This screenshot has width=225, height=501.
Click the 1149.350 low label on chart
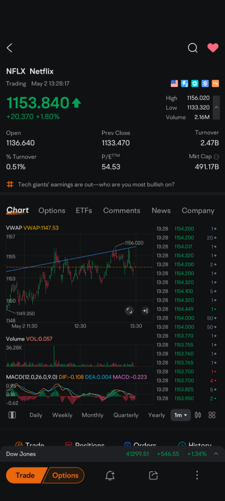point(26,313)
